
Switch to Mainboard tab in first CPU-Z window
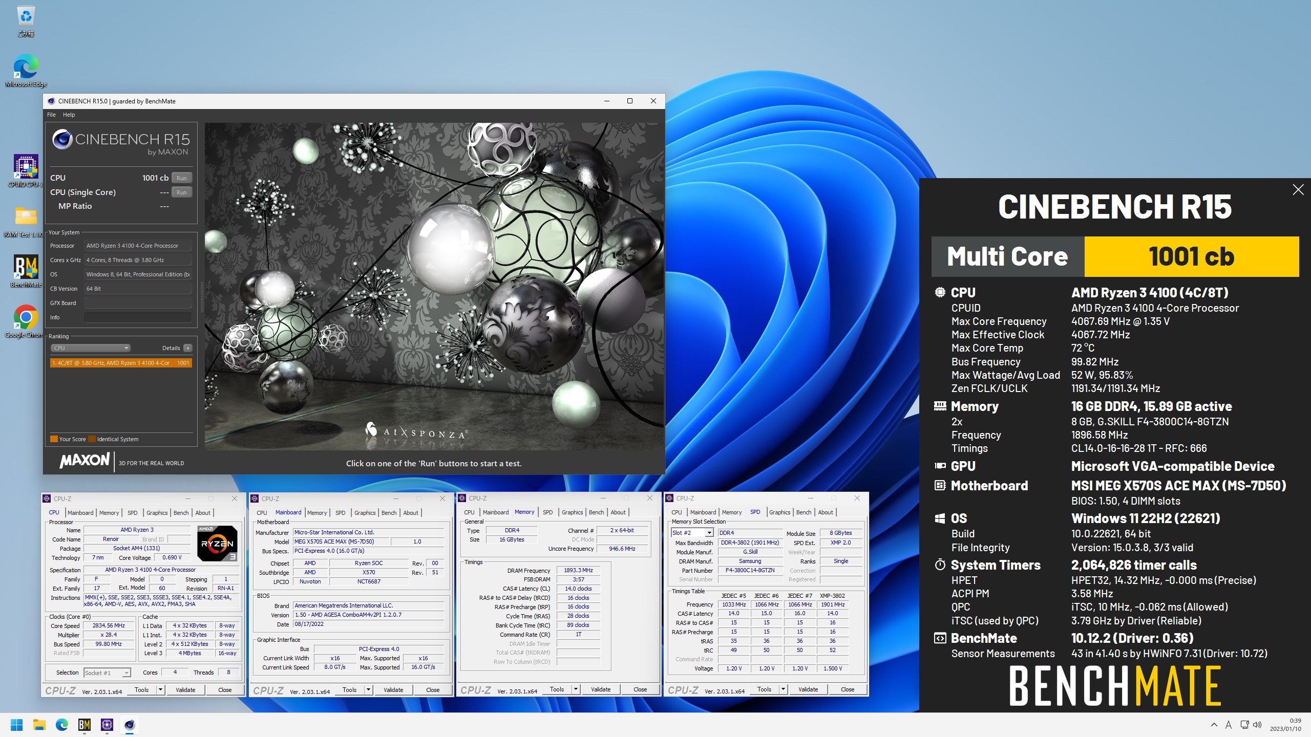80,513
